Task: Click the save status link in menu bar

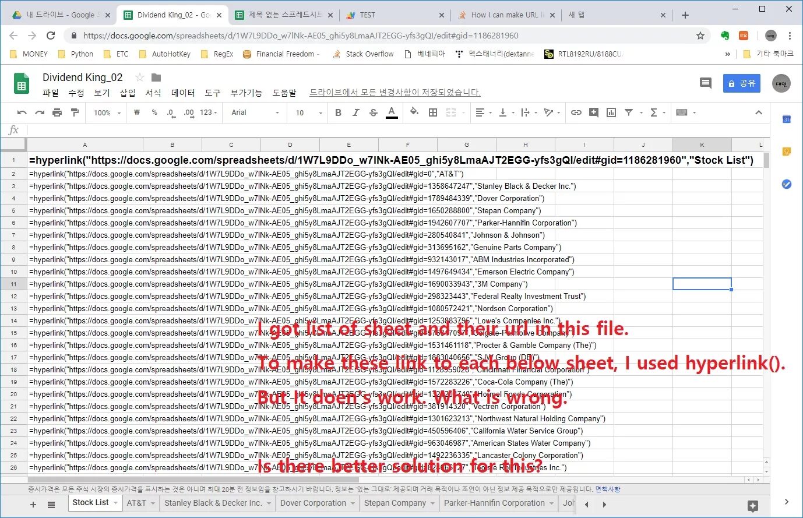Action: click(x=395, y=93)
